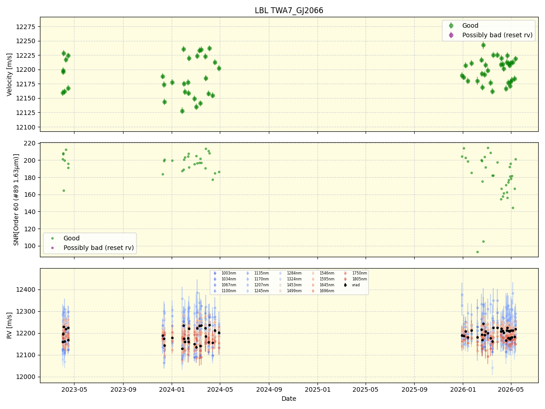The width and height of the screenshot is (545, 409).
Task: Select the 1067nm legend entry
Action: [224, 285]
